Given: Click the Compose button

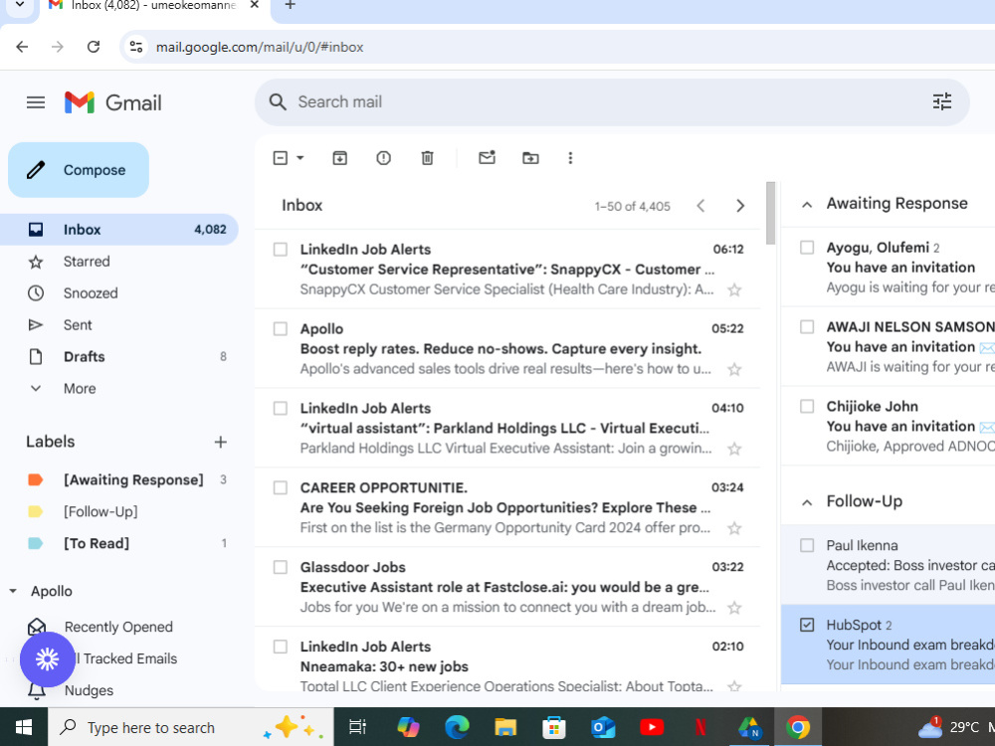Looking at the screenshot, I should pos(79,170).
